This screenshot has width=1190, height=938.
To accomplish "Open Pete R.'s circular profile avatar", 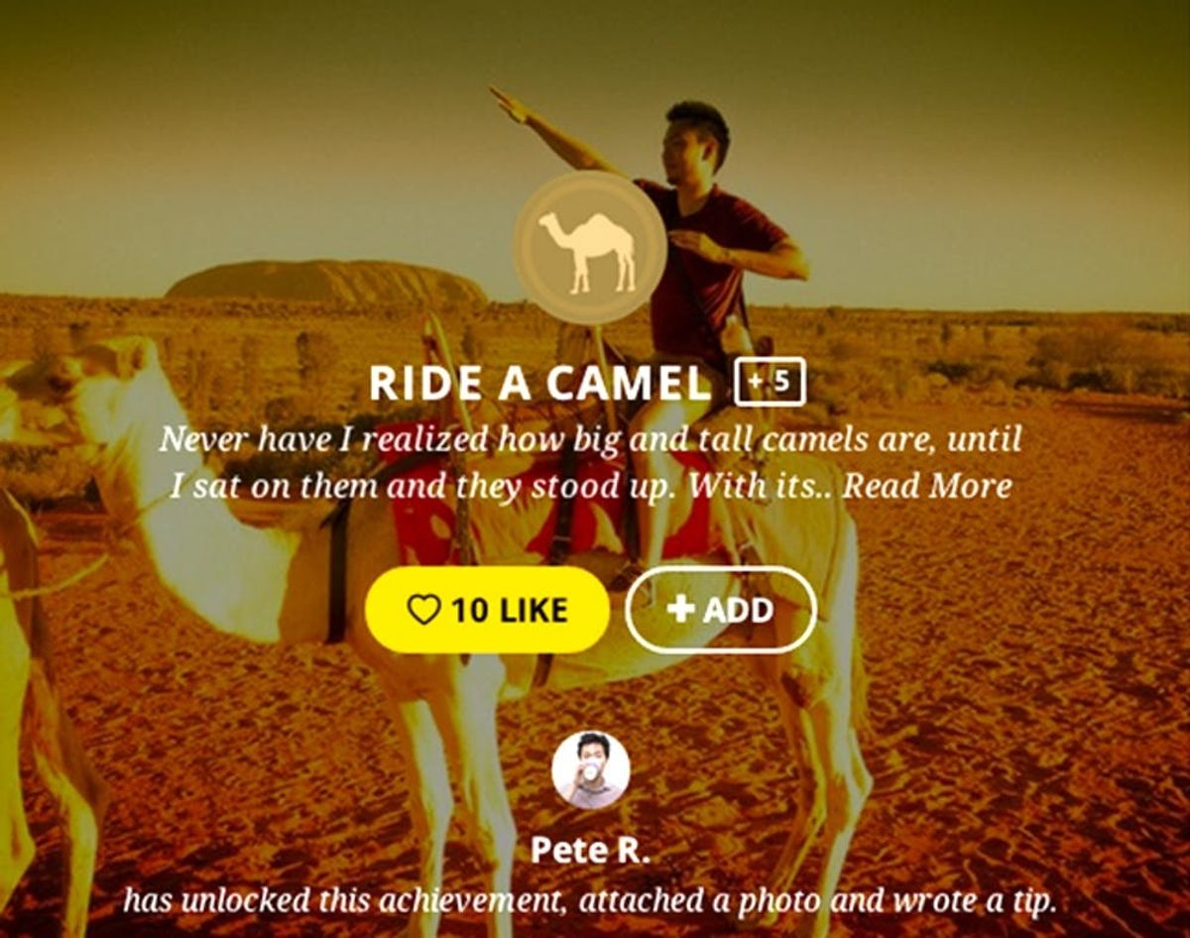I will pos(590,770).
